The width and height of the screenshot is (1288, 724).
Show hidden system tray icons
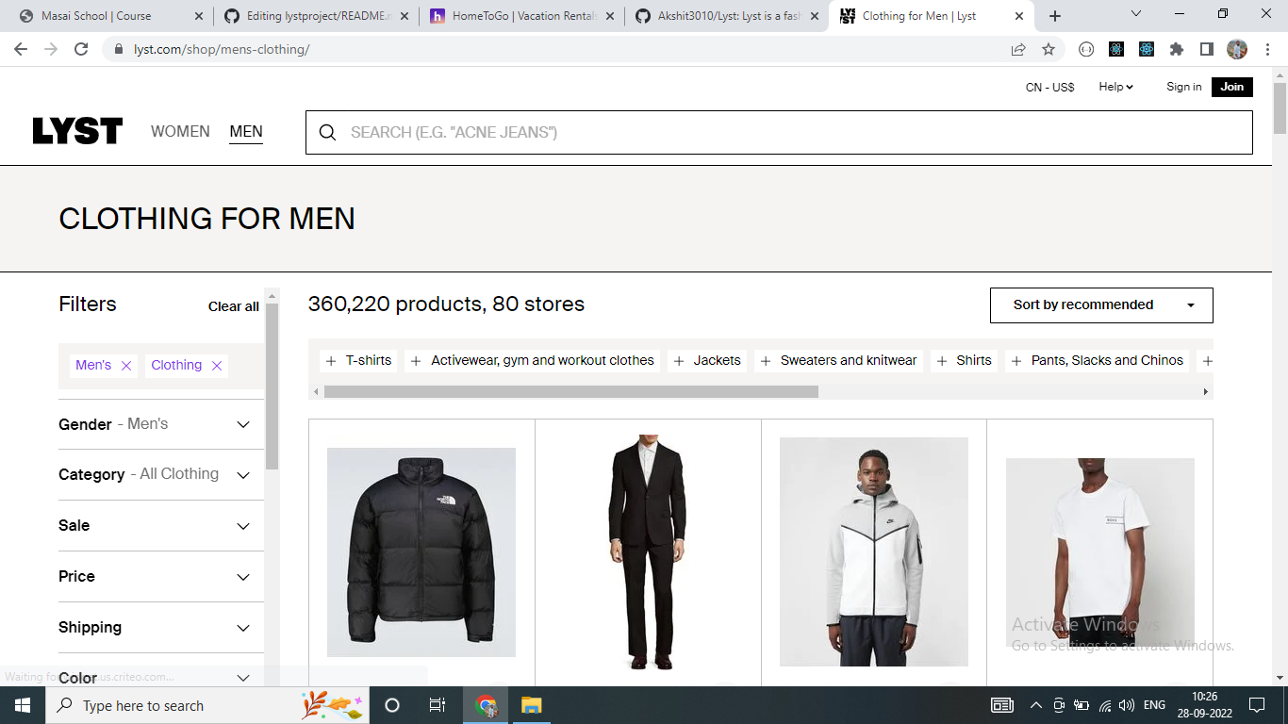coord(1035,705)
